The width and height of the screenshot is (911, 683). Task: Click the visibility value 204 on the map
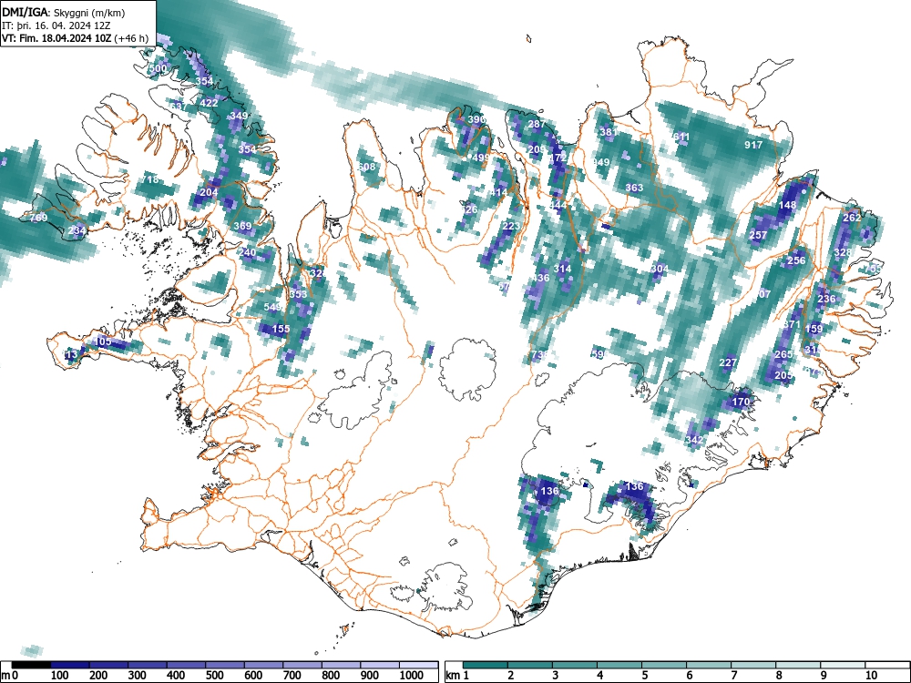pos(209,192)
